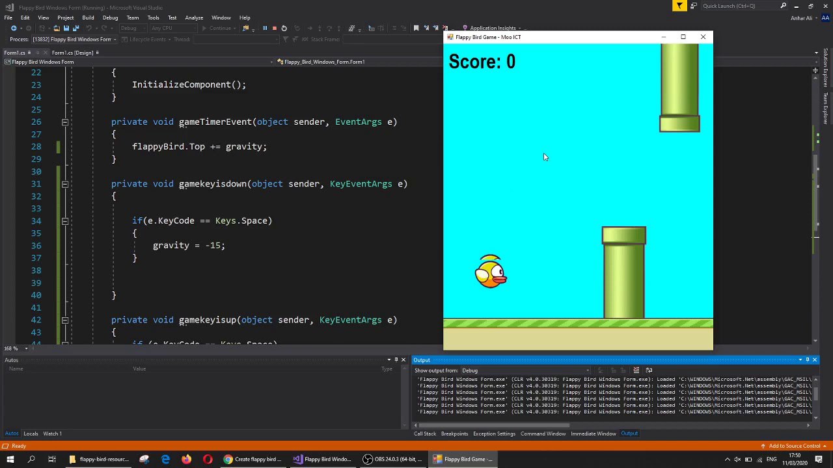Click the 'gravity = -15;' code line

[189, 246]
